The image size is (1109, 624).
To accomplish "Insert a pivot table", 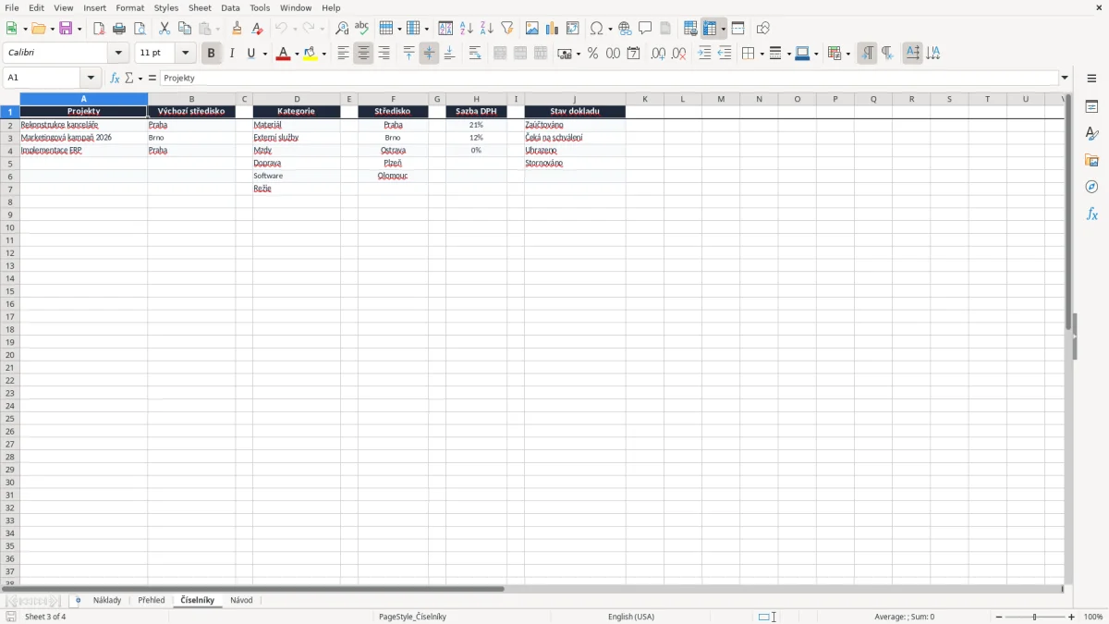I will pos(573,29).
